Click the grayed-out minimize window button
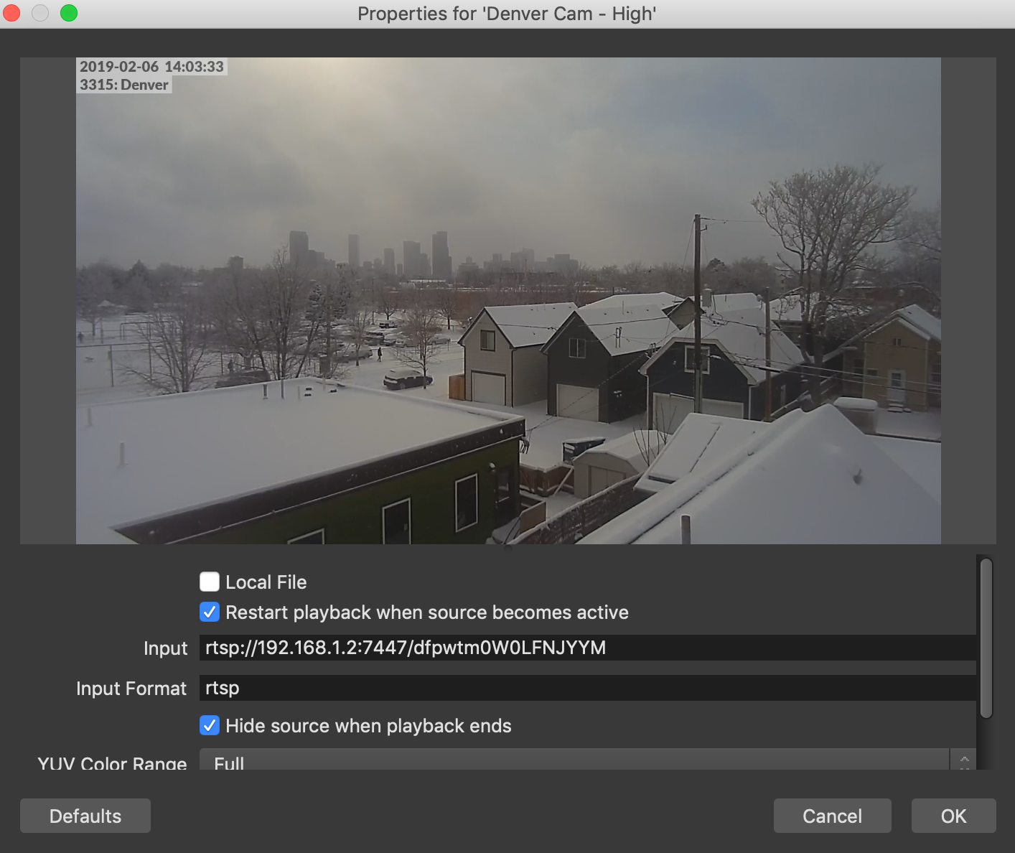The height and width of the screenshot is (853, 1015). [40, 13]
